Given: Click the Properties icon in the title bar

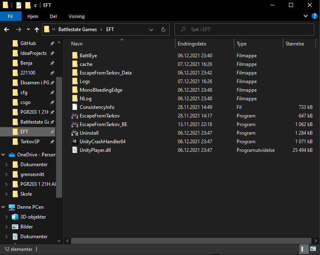Looking at the screenshot, I should pos(18,5).
